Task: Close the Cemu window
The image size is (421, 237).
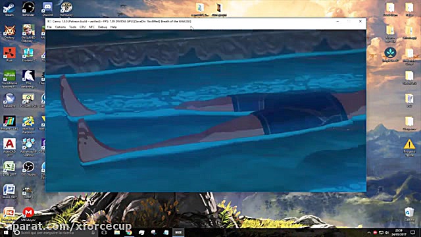Action: click(x=360, y=21)
